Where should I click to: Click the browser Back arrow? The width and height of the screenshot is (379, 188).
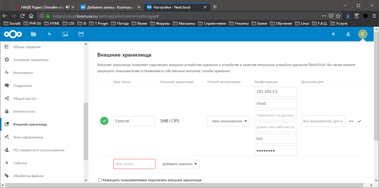point(5,16)
